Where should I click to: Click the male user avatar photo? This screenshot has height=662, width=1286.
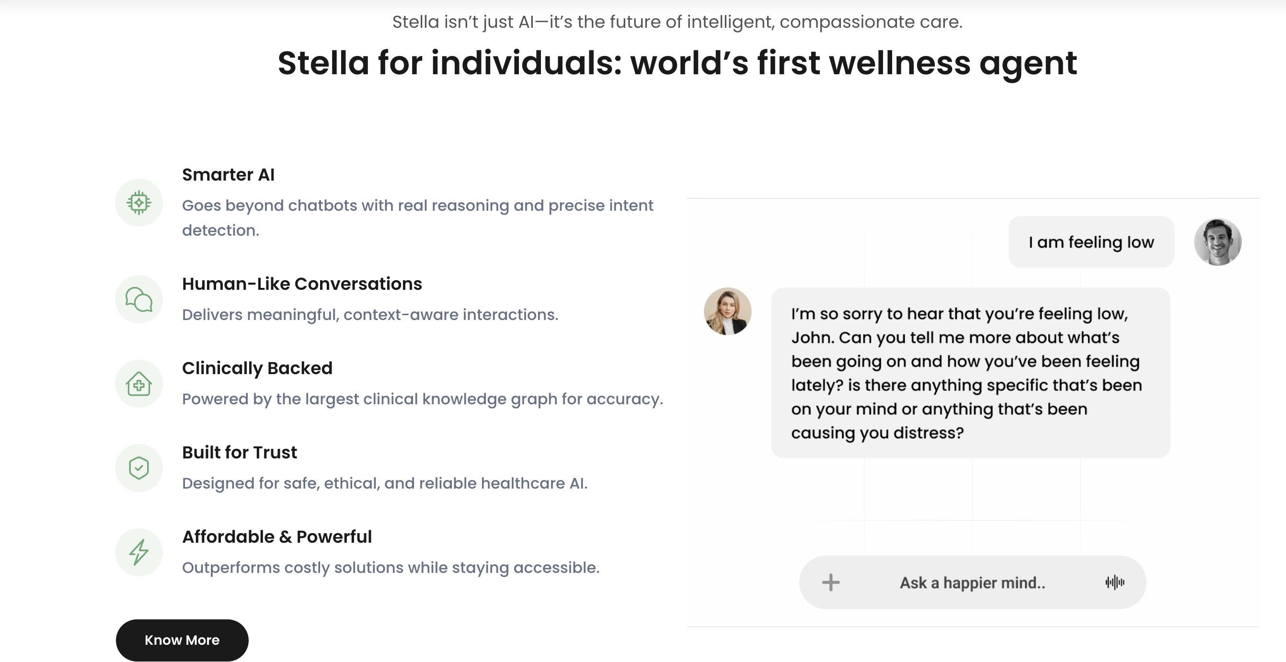click(x=1217, y=242)
